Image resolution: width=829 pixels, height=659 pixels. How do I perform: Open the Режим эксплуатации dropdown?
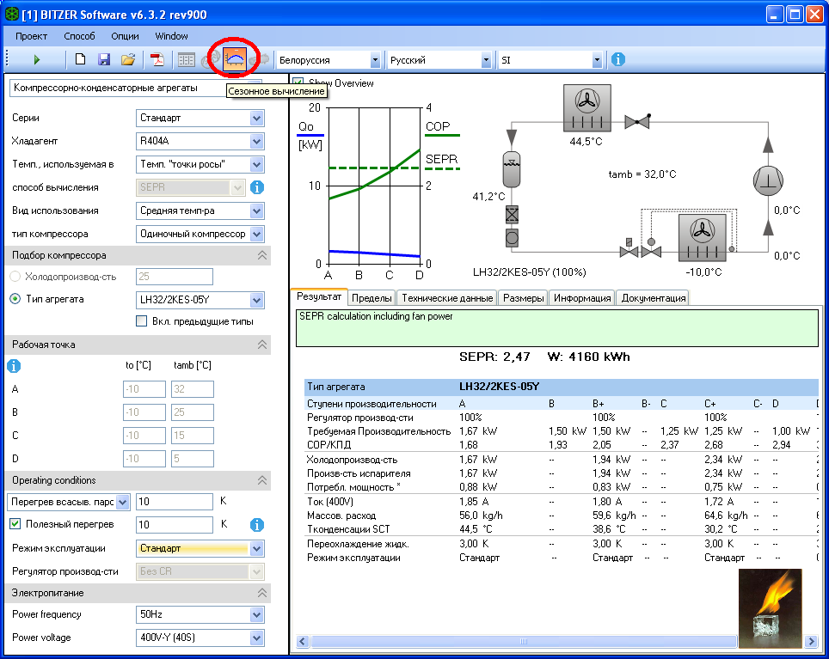tap(200, 548)
